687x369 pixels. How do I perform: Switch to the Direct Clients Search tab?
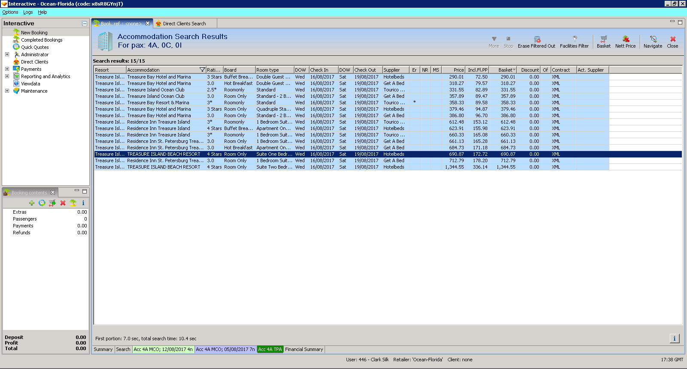pos(184,24)
